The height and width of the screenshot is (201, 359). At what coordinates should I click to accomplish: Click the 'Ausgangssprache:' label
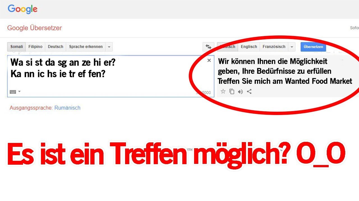[31, 108]
